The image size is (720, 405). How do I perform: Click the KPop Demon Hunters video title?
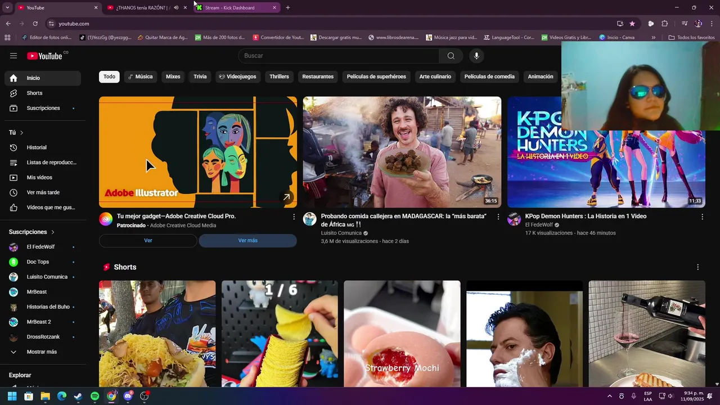586,216
